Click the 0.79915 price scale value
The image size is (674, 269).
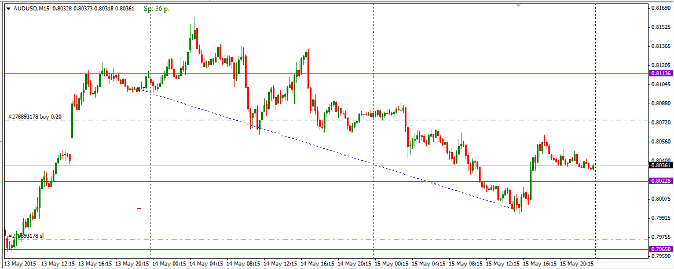coord(661,218)
